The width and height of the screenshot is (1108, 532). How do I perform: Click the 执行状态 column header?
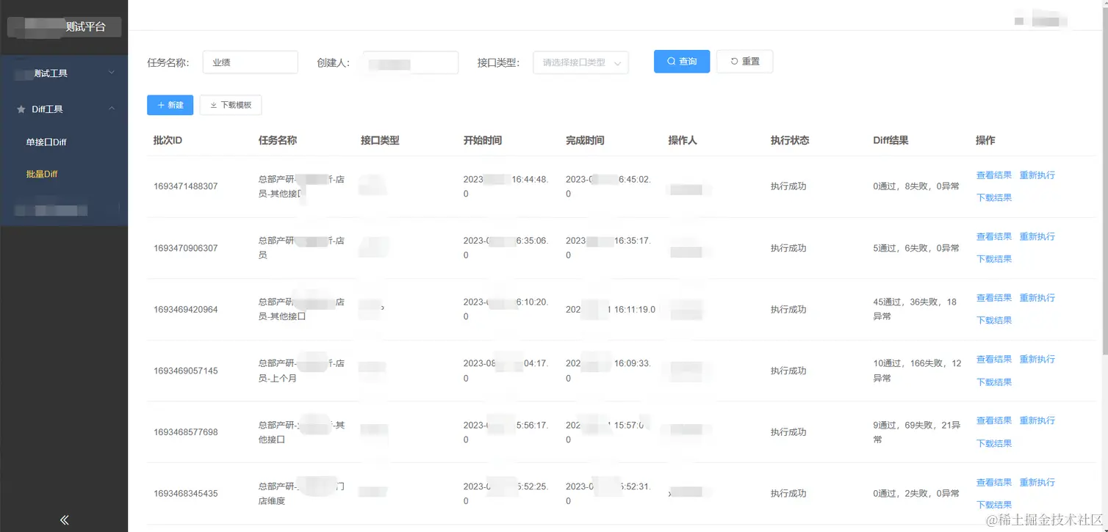pyautogui.click(x=790, y=140)
